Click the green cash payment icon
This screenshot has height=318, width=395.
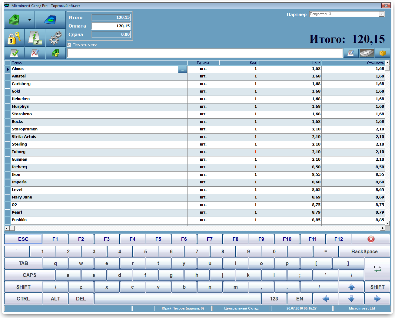point(14,20)
